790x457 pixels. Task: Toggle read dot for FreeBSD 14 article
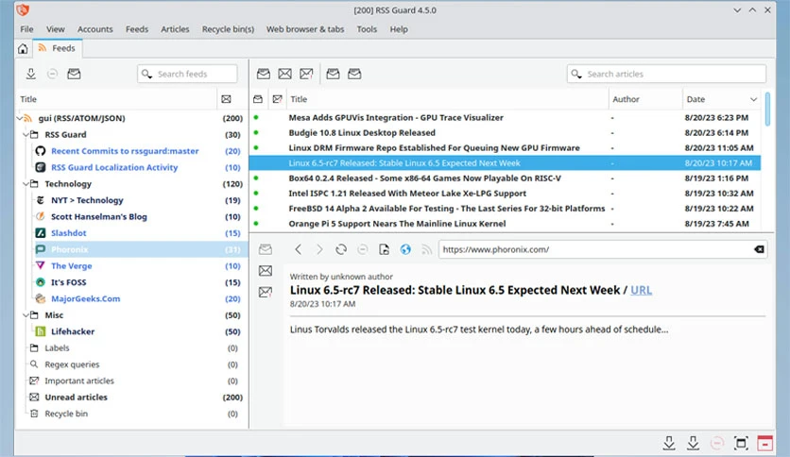tap(256, 208)
